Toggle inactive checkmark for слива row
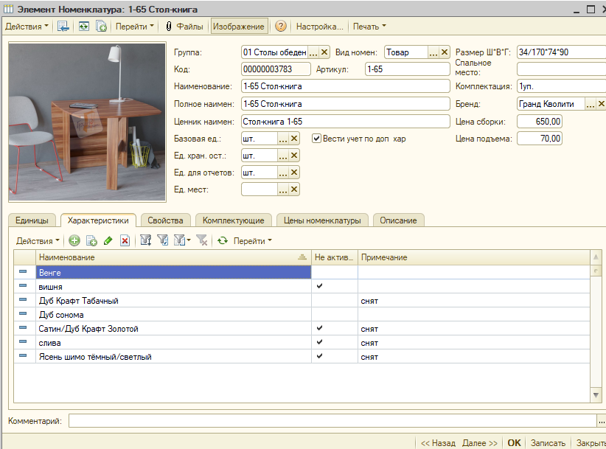This screenshot has width=606, height=449. [319, 343]
